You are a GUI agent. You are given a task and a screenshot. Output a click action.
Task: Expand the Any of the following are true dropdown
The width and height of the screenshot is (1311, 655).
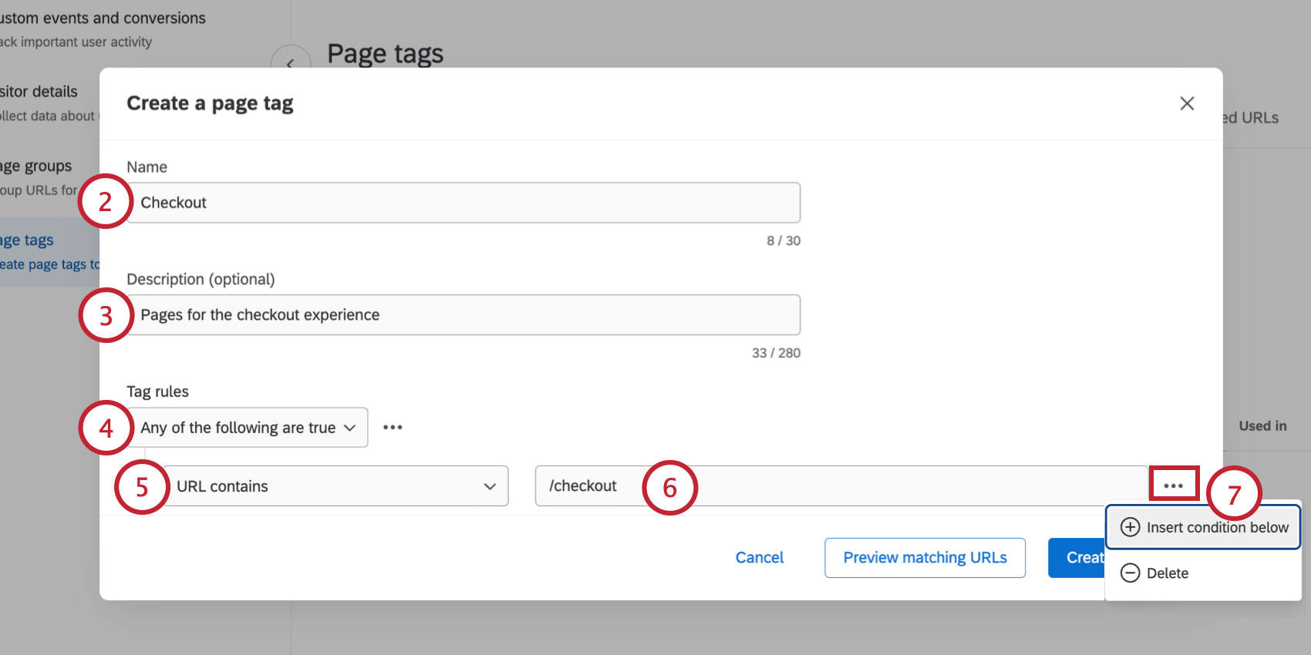[248, 428]
